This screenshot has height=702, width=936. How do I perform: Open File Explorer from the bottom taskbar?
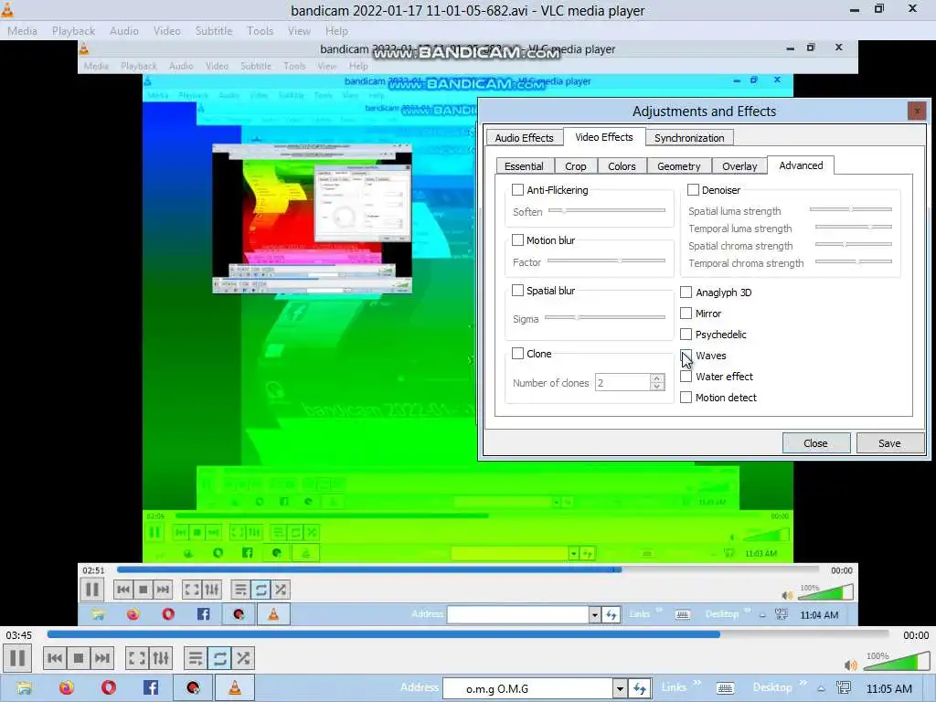point(24,688)
